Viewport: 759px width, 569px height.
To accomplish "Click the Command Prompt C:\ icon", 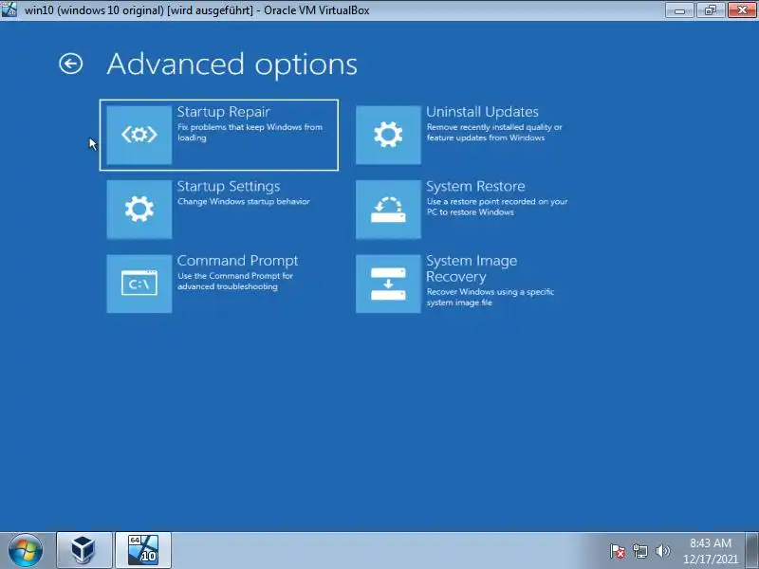I will click(139, 284).
